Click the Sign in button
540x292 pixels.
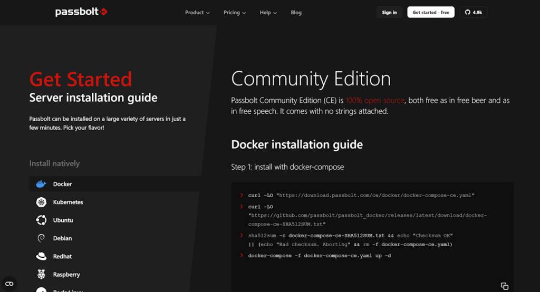389,12
